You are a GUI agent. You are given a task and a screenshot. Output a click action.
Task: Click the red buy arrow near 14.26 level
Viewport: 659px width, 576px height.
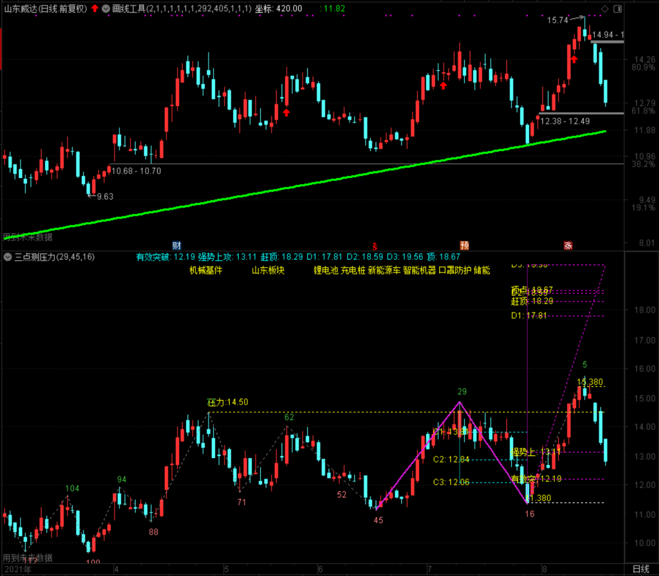pos(574,59)
